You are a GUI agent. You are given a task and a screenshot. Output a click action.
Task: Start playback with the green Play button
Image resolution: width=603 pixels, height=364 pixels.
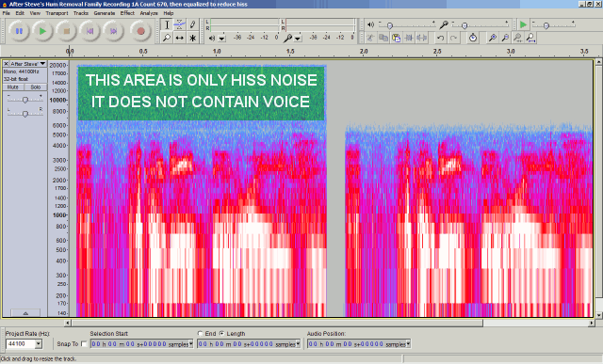pyautogui.click(x=42, y=31)
